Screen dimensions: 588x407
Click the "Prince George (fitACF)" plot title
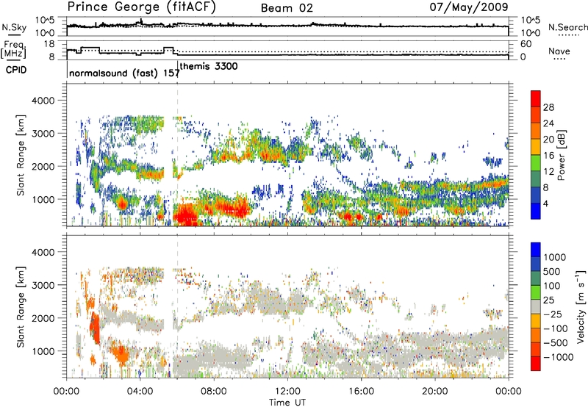coord(142,7)
